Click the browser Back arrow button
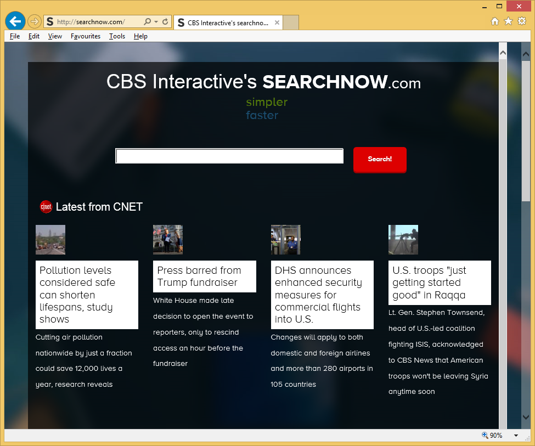The image size is (535, 446). tap(15, 21)
